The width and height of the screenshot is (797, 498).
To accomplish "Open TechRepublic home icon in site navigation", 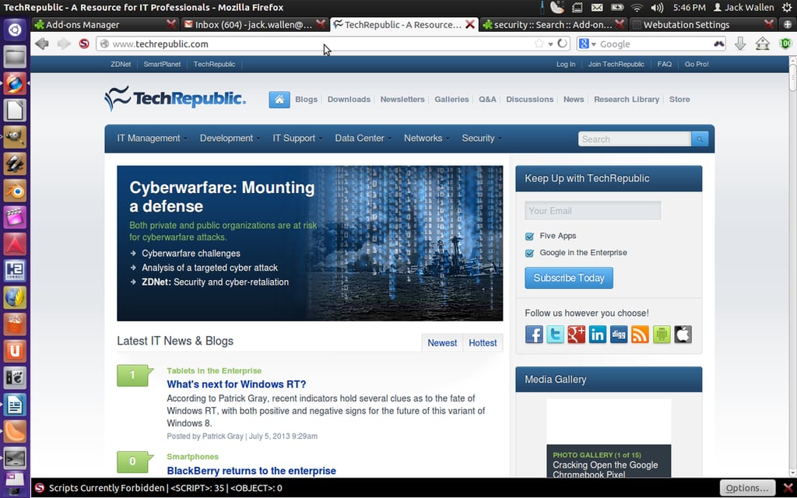I will pyautogui.click(x=279, y=100).
